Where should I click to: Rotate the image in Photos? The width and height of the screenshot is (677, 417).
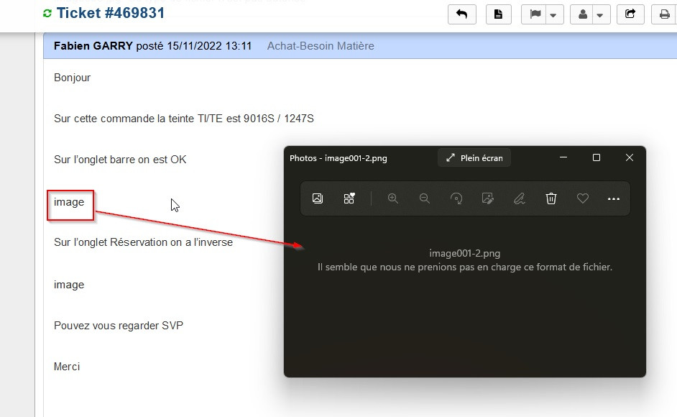(456, 198)
